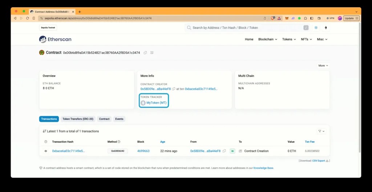Open a new browser tab with plus
372x192 pixels.
pos(80,12)
